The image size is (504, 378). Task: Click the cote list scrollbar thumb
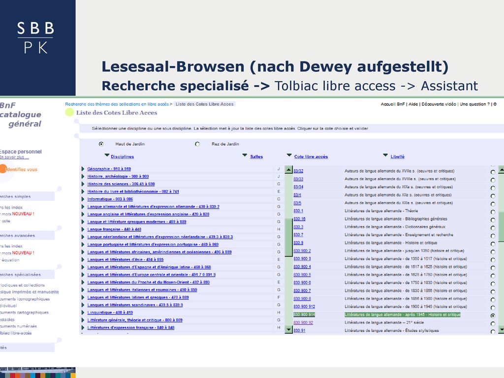tap(501, 226)
